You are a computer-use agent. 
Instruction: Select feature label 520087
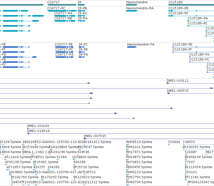pos(191,152)
